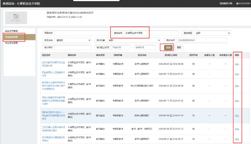The height and width of the screenshot is (144, 251).
Task: Click 报名 for the 2024-08-02 training row
Action: (237, 64)
